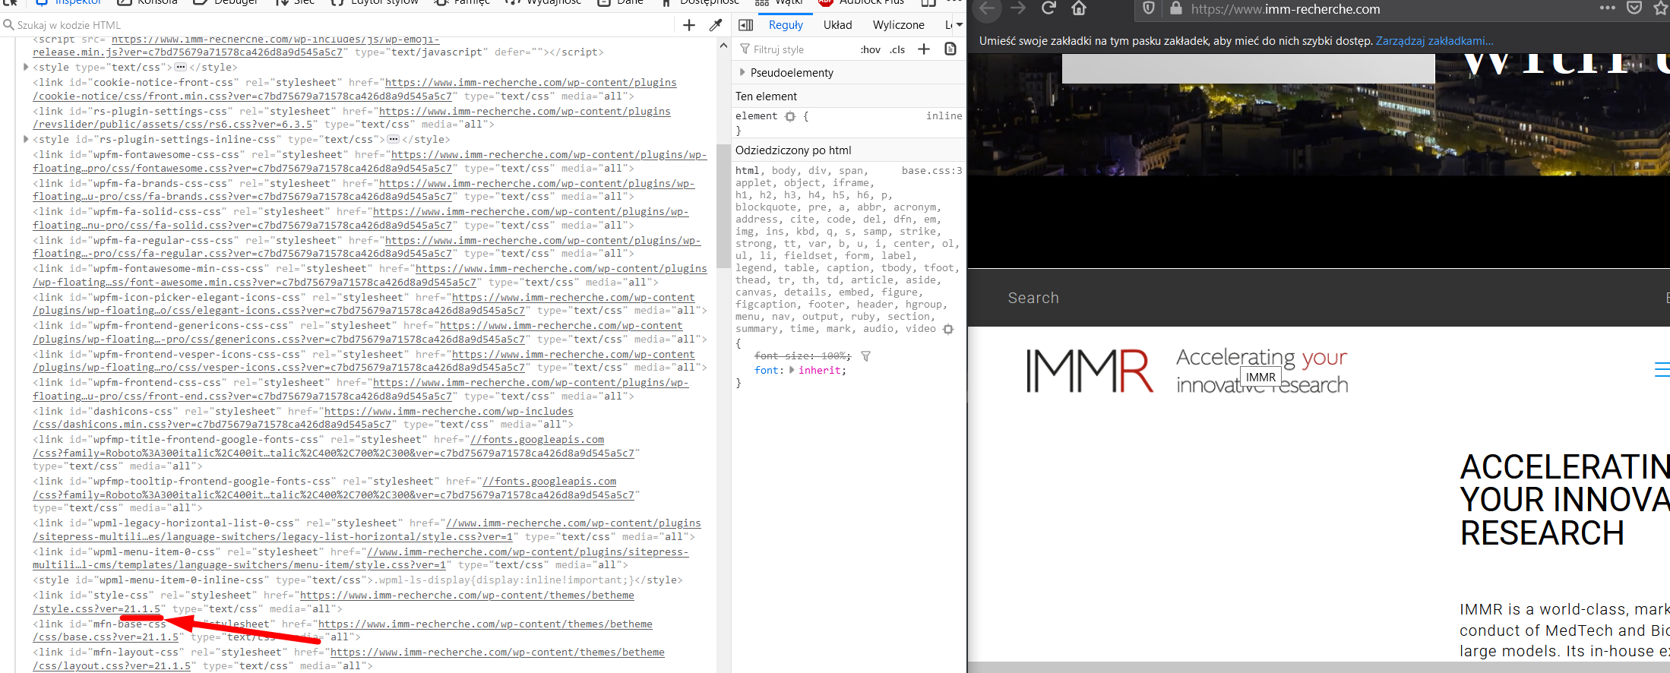Open the page actions three-dot menu in URL bar
Viewport: 1670px width, 673px height.
pyautogui.click(x=1607, y=8)
